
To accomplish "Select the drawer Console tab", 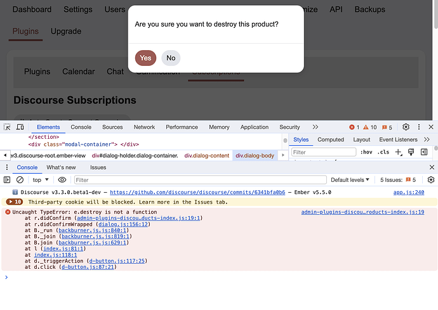I will point(27,168).
